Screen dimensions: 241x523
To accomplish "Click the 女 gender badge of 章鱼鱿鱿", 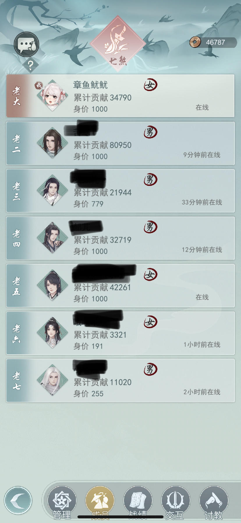I will [150, 85].
